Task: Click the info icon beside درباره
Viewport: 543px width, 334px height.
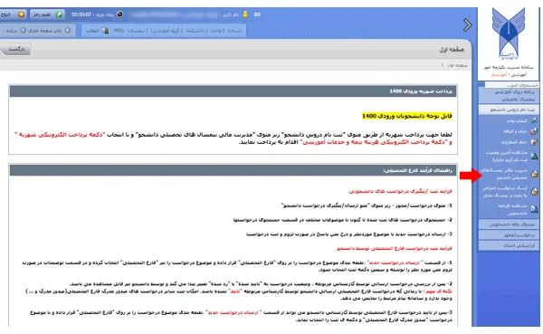Action: [24, 31]
